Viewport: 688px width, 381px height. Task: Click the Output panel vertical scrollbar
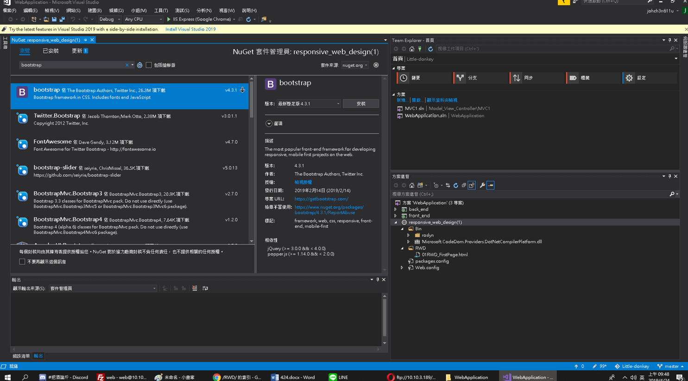385,319
